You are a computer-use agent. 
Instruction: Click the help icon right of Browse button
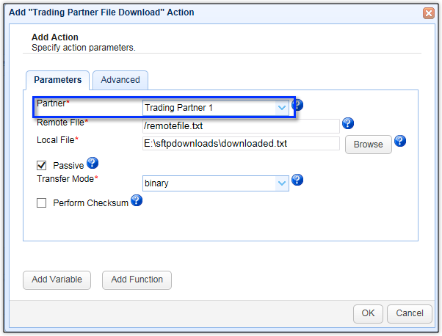400,141
